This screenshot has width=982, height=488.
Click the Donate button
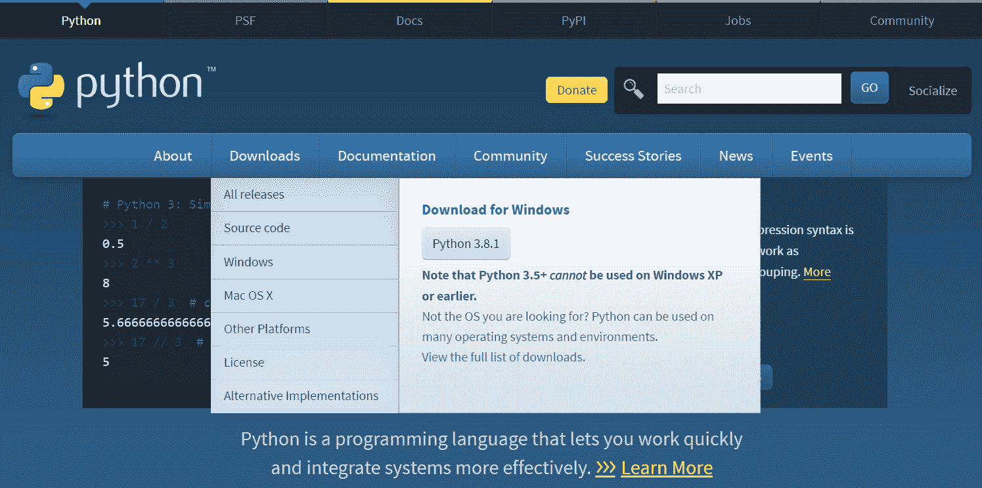tap(576, 89)
